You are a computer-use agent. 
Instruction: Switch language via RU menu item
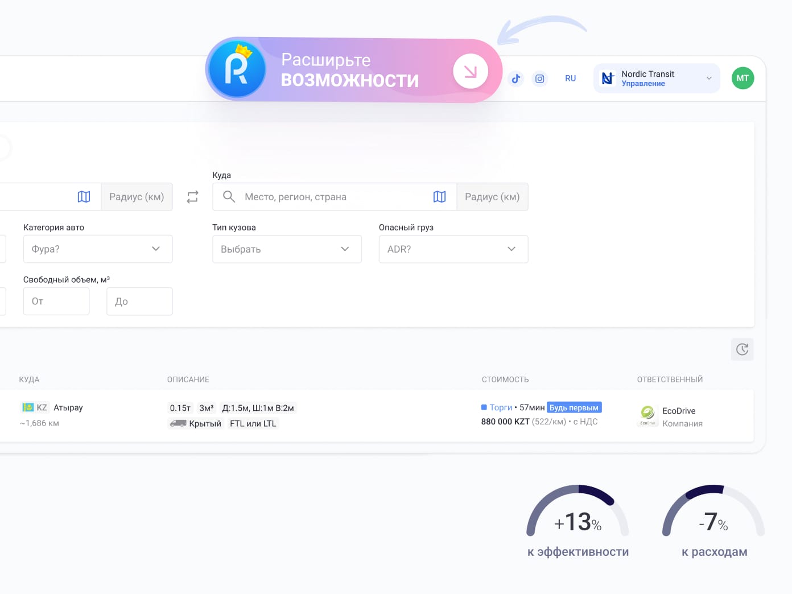(x=570, y=79)
